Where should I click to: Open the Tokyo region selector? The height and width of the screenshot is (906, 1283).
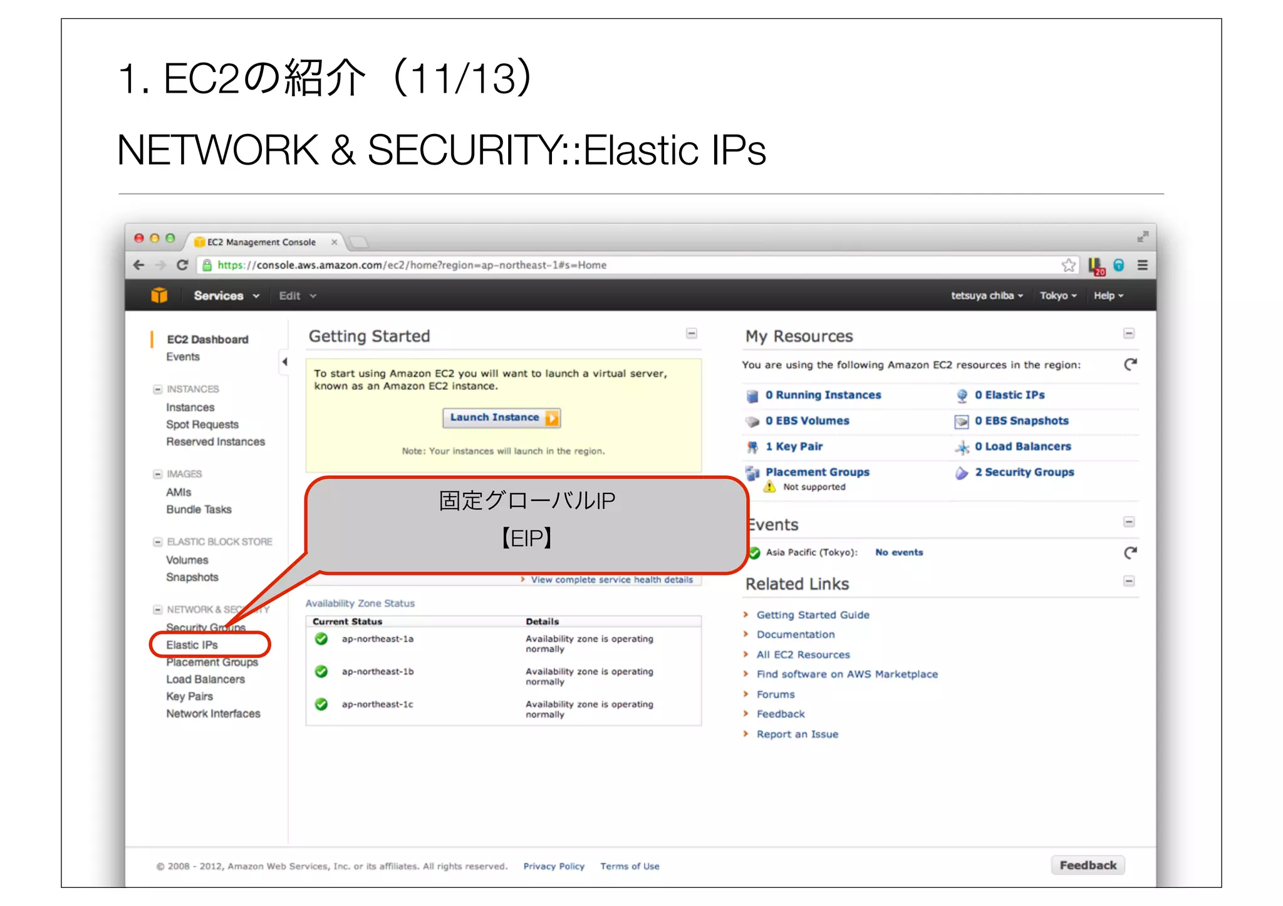pyautogui.click(x=1058, y=296)
